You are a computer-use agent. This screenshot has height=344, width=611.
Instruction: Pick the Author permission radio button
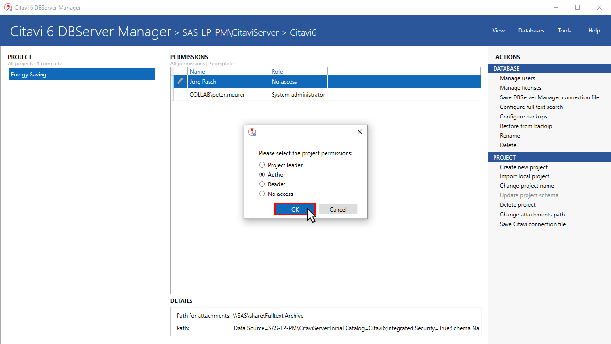(x=262, y=175)
